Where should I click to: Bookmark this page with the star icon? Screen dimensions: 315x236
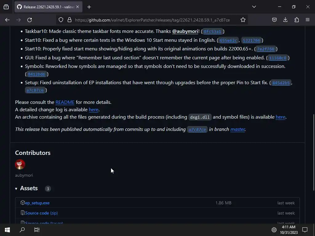click(x=243, y=20)
